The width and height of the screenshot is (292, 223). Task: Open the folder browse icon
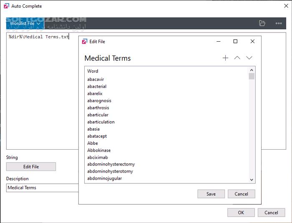click(262, 23)
